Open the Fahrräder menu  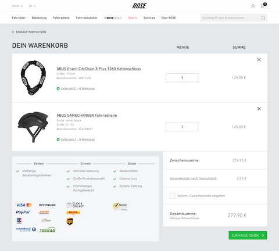(x=19, y=18)
